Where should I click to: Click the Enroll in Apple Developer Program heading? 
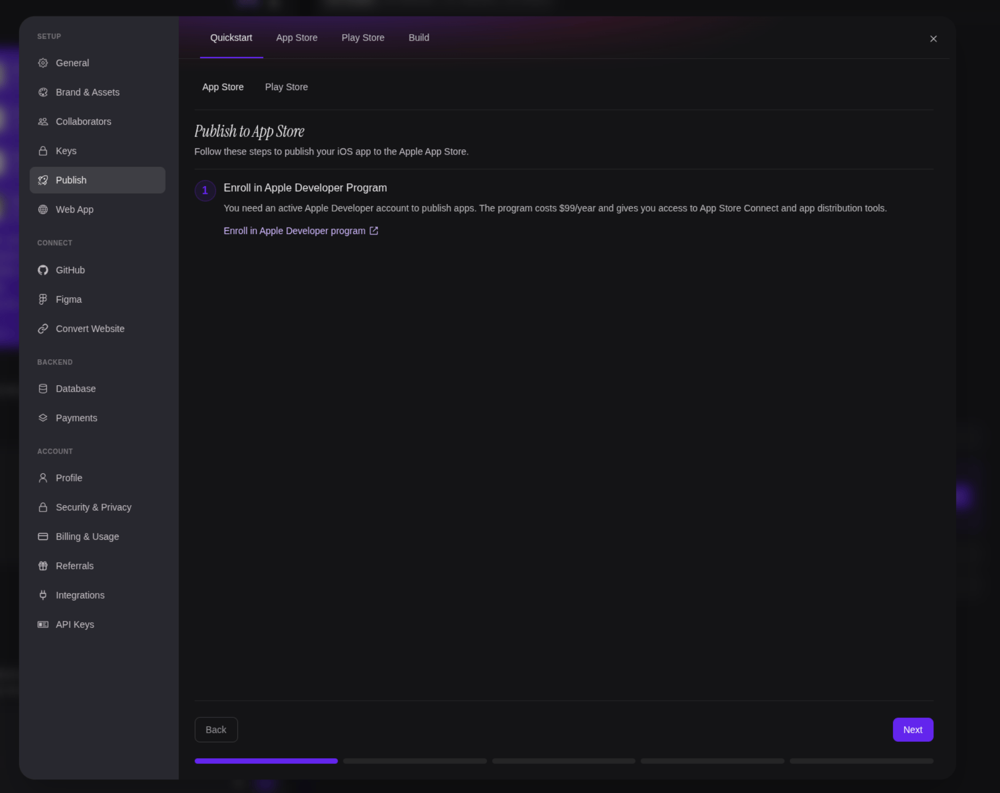pos(305,188)
